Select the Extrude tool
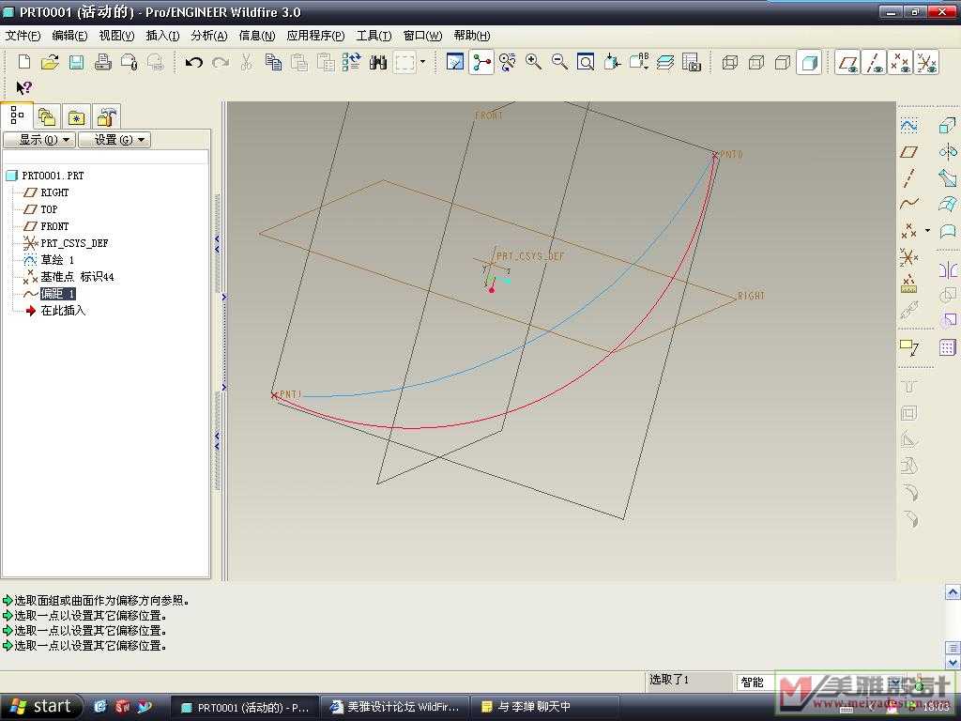The height and width of the screenshot is (721, 961). (948, 126)
